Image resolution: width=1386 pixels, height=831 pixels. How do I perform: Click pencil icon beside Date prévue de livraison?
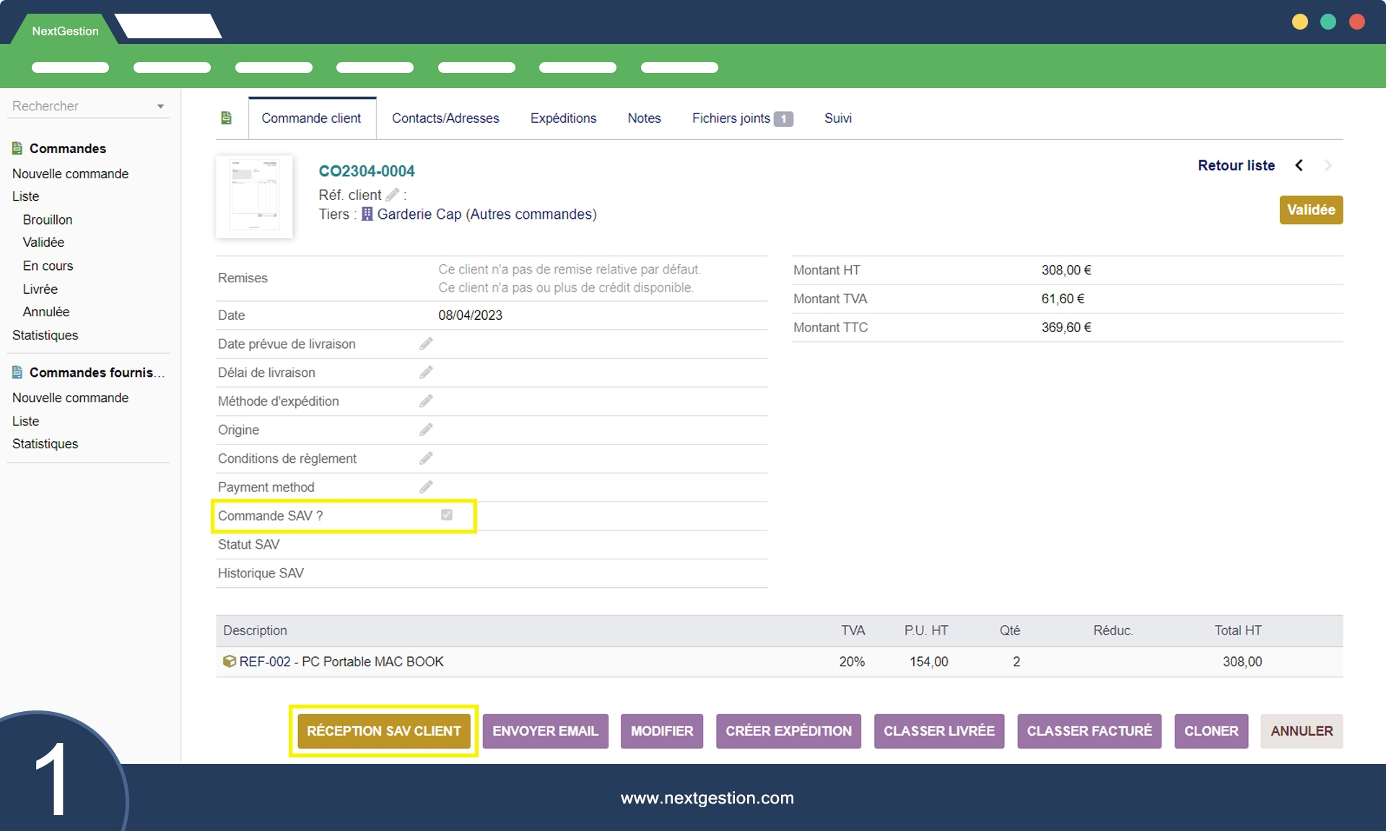coord(426,344)
